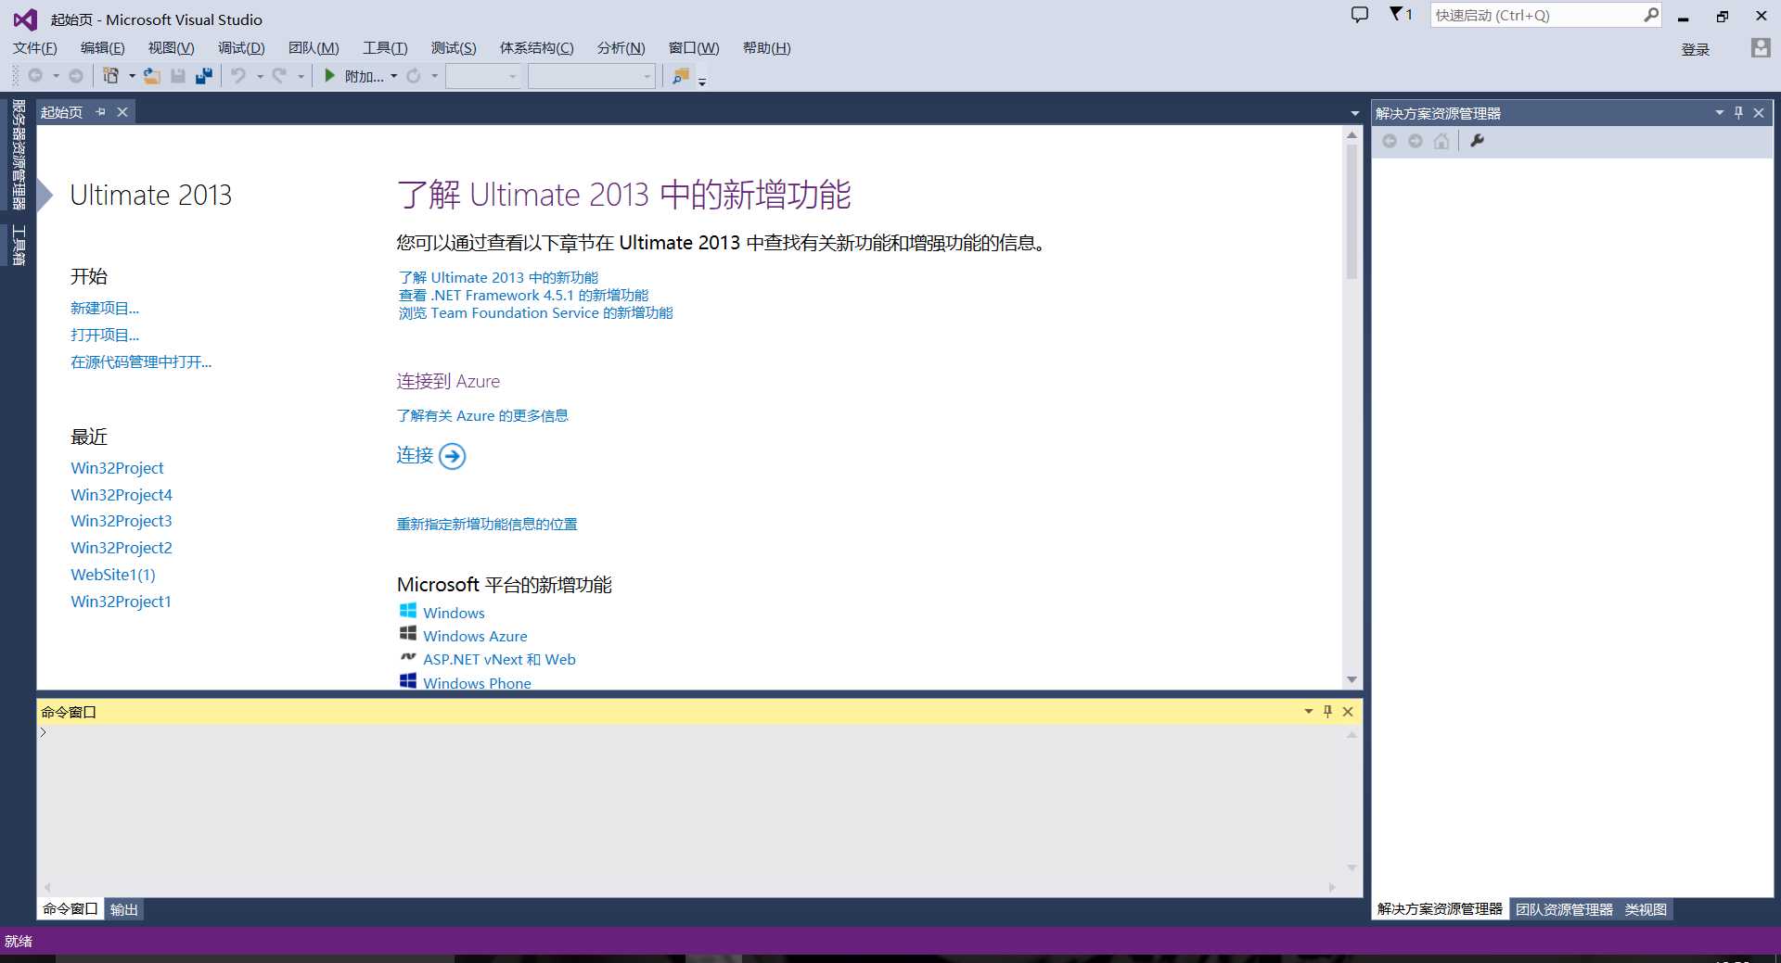Open the Navigate Backward history dropdown
The image size is (1781, 963).
tap(57, 76)
